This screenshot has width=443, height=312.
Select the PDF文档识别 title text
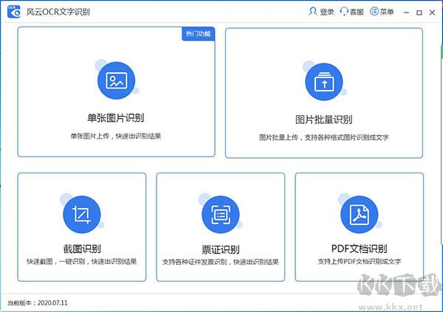[x=359, y=249]
